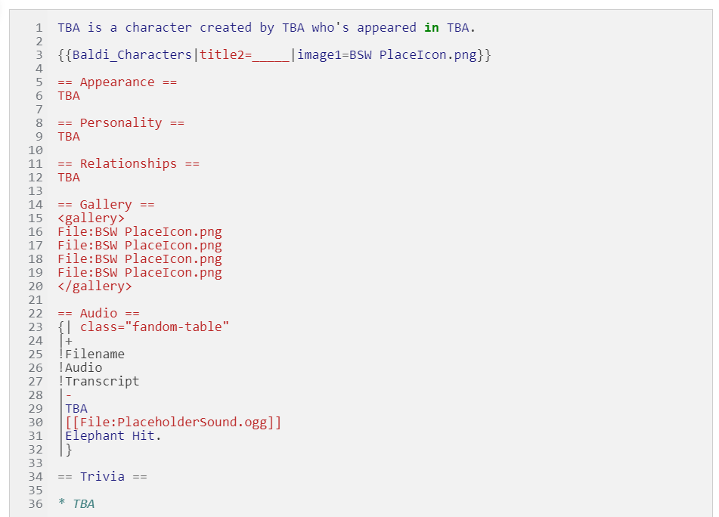
Task: Click line number 23 in the gutter
Action: [36, 327]
